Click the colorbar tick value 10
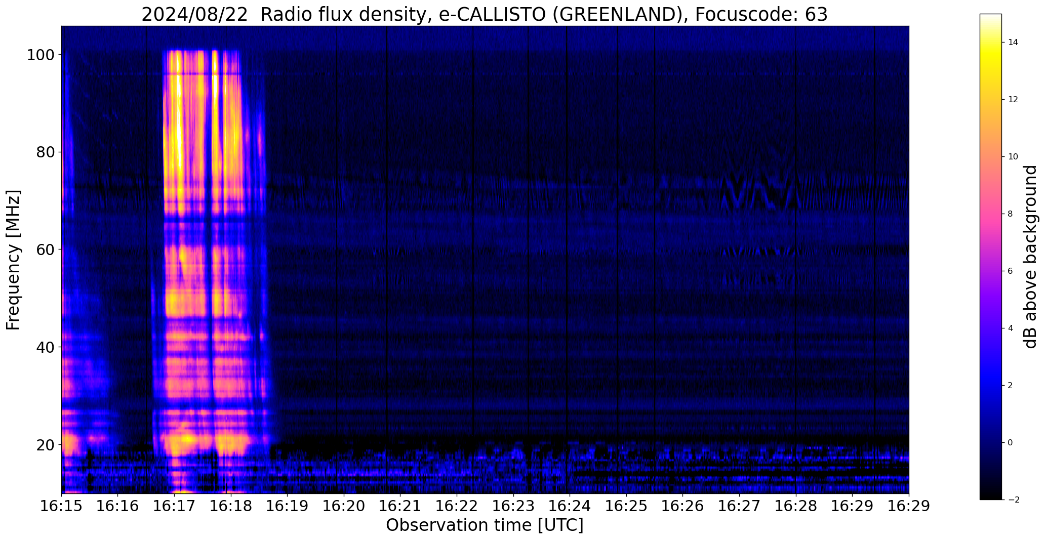Viewport: 1046px width, 540px height. 1013,157
